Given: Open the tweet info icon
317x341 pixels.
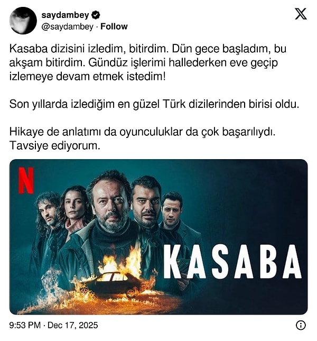Looking at the screenshot, I should (301, 325).
